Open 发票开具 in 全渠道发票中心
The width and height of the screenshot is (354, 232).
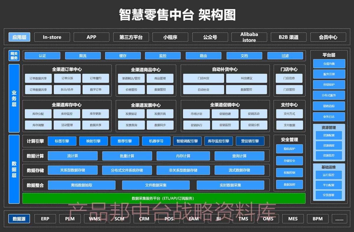coord(160,114)
